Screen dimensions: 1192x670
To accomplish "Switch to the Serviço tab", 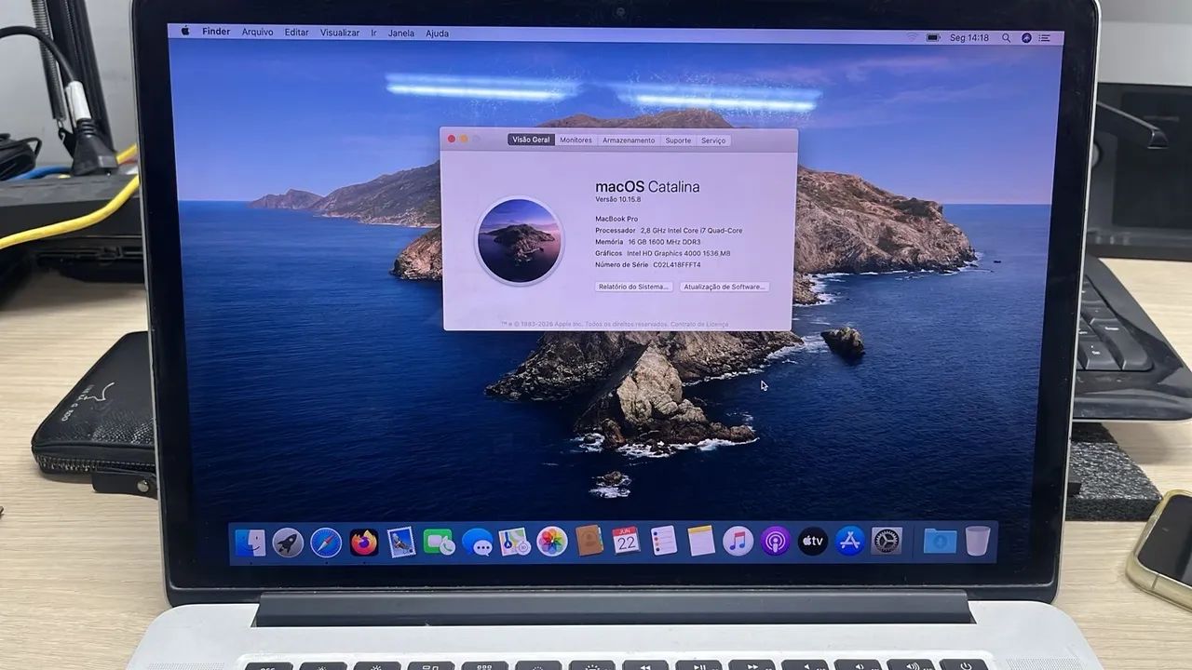I will click(713, 141).
